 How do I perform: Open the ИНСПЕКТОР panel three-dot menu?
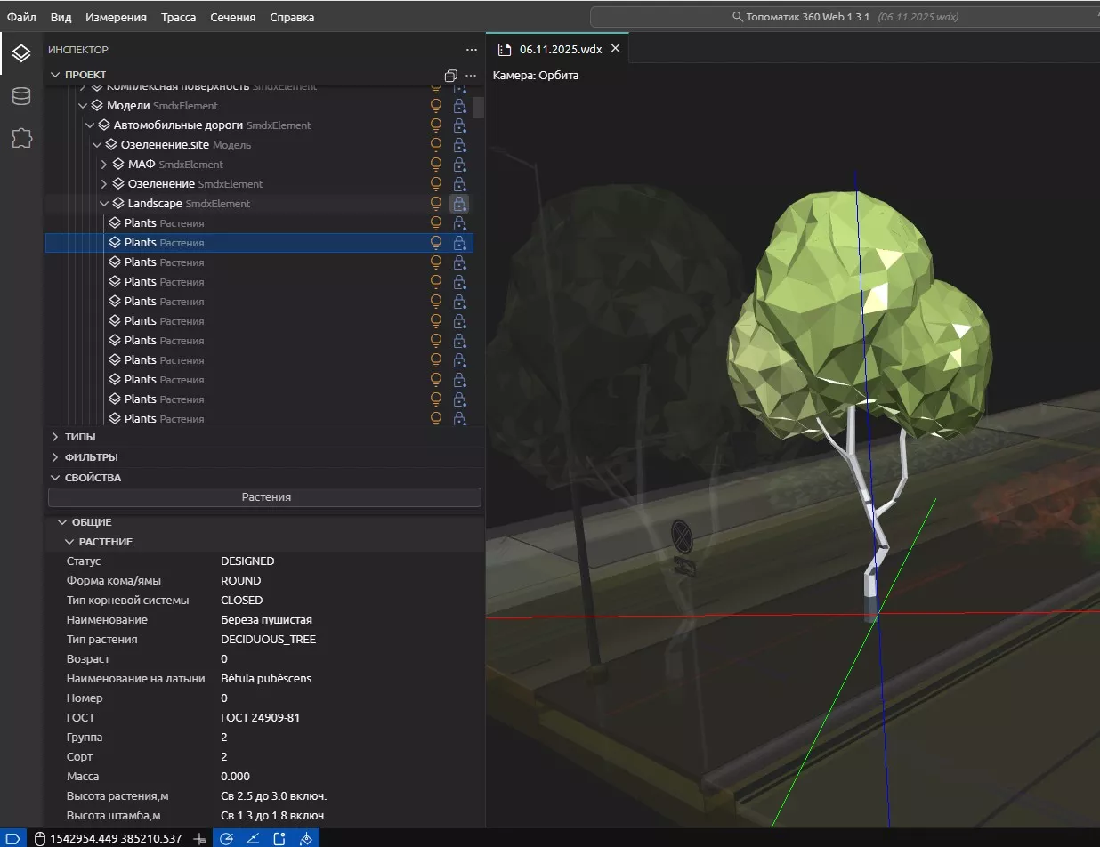[472, 50]
